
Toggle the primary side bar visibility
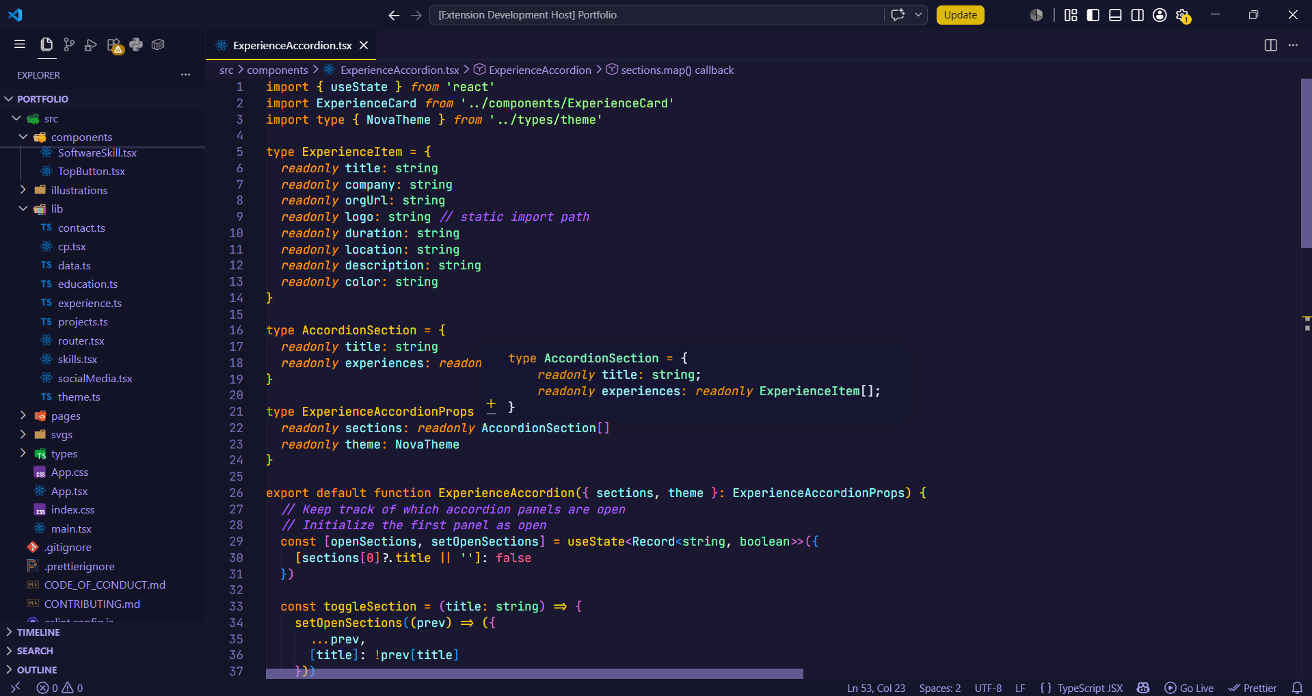(1093, 15)
